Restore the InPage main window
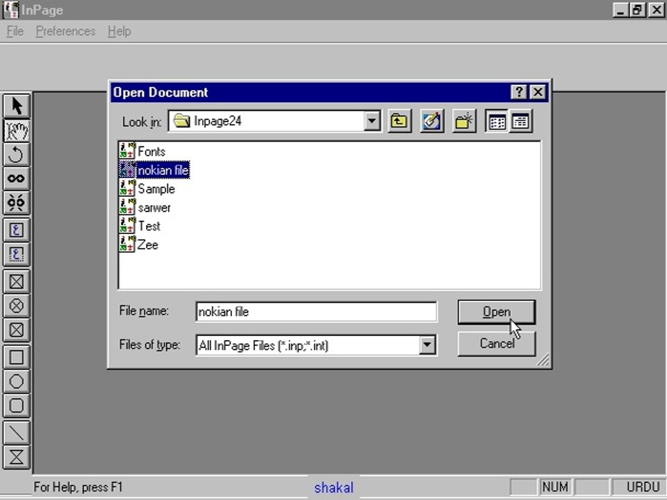This screenshot has width=667, height=500. [638, 9]
